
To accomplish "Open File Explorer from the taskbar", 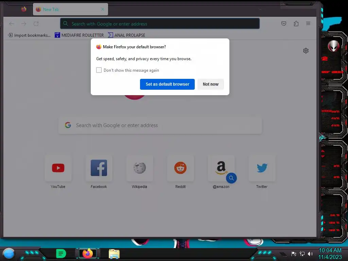I will tap(114, 254).
